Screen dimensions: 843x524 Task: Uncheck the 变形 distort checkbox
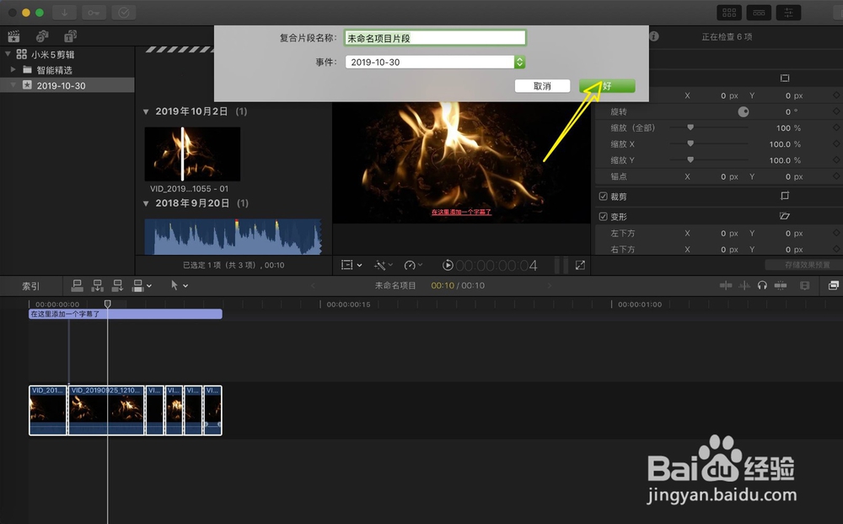tap(604, 217)
